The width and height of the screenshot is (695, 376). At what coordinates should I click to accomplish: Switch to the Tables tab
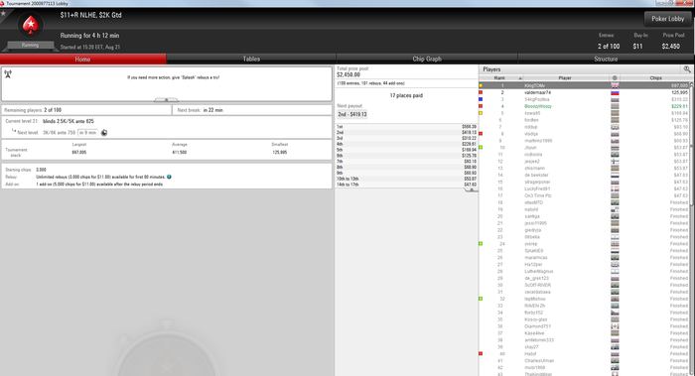(251, 59)
